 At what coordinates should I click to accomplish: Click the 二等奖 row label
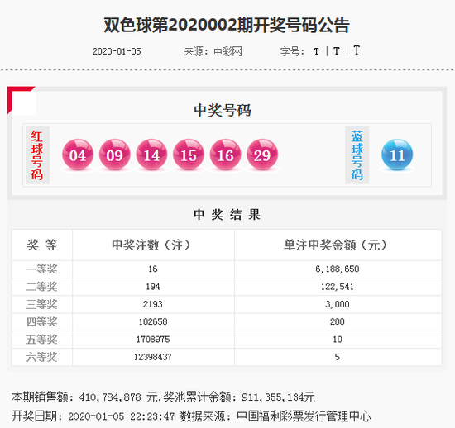click(x=42, y=287)
